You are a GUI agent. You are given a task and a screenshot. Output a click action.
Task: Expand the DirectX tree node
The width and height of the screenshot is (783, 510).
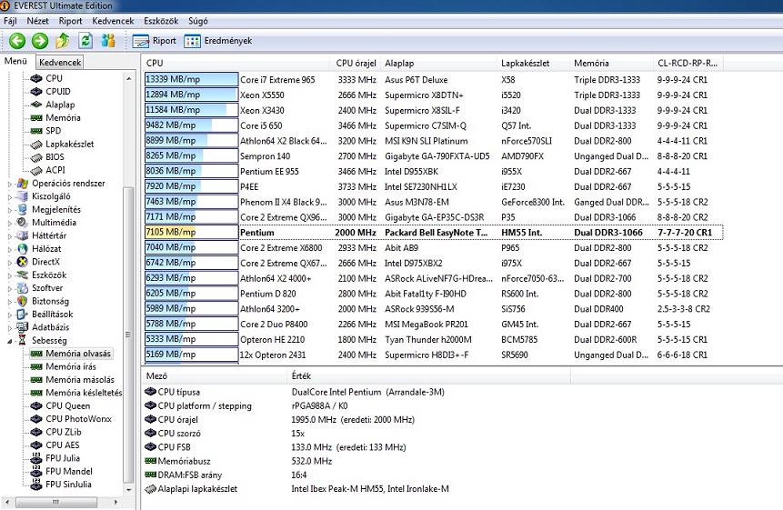tap(9, 262)
